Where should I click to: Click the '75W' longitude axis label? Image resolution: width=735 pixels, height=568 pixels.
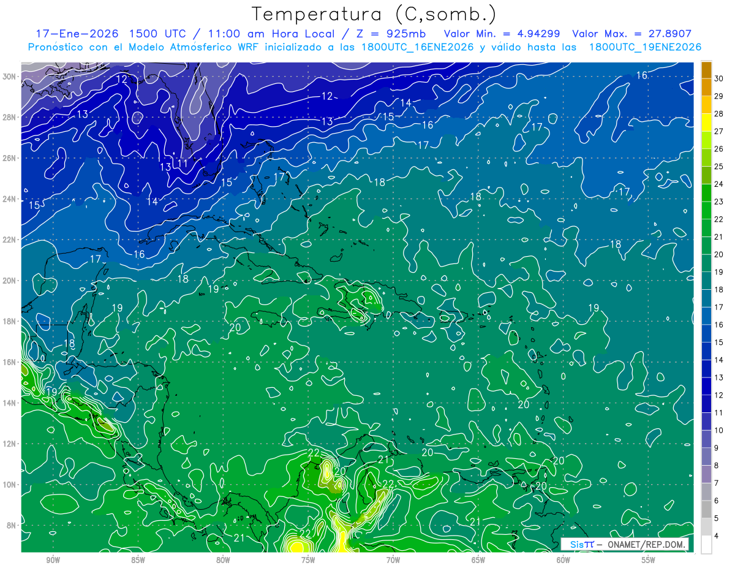click(x=308, y=560)
